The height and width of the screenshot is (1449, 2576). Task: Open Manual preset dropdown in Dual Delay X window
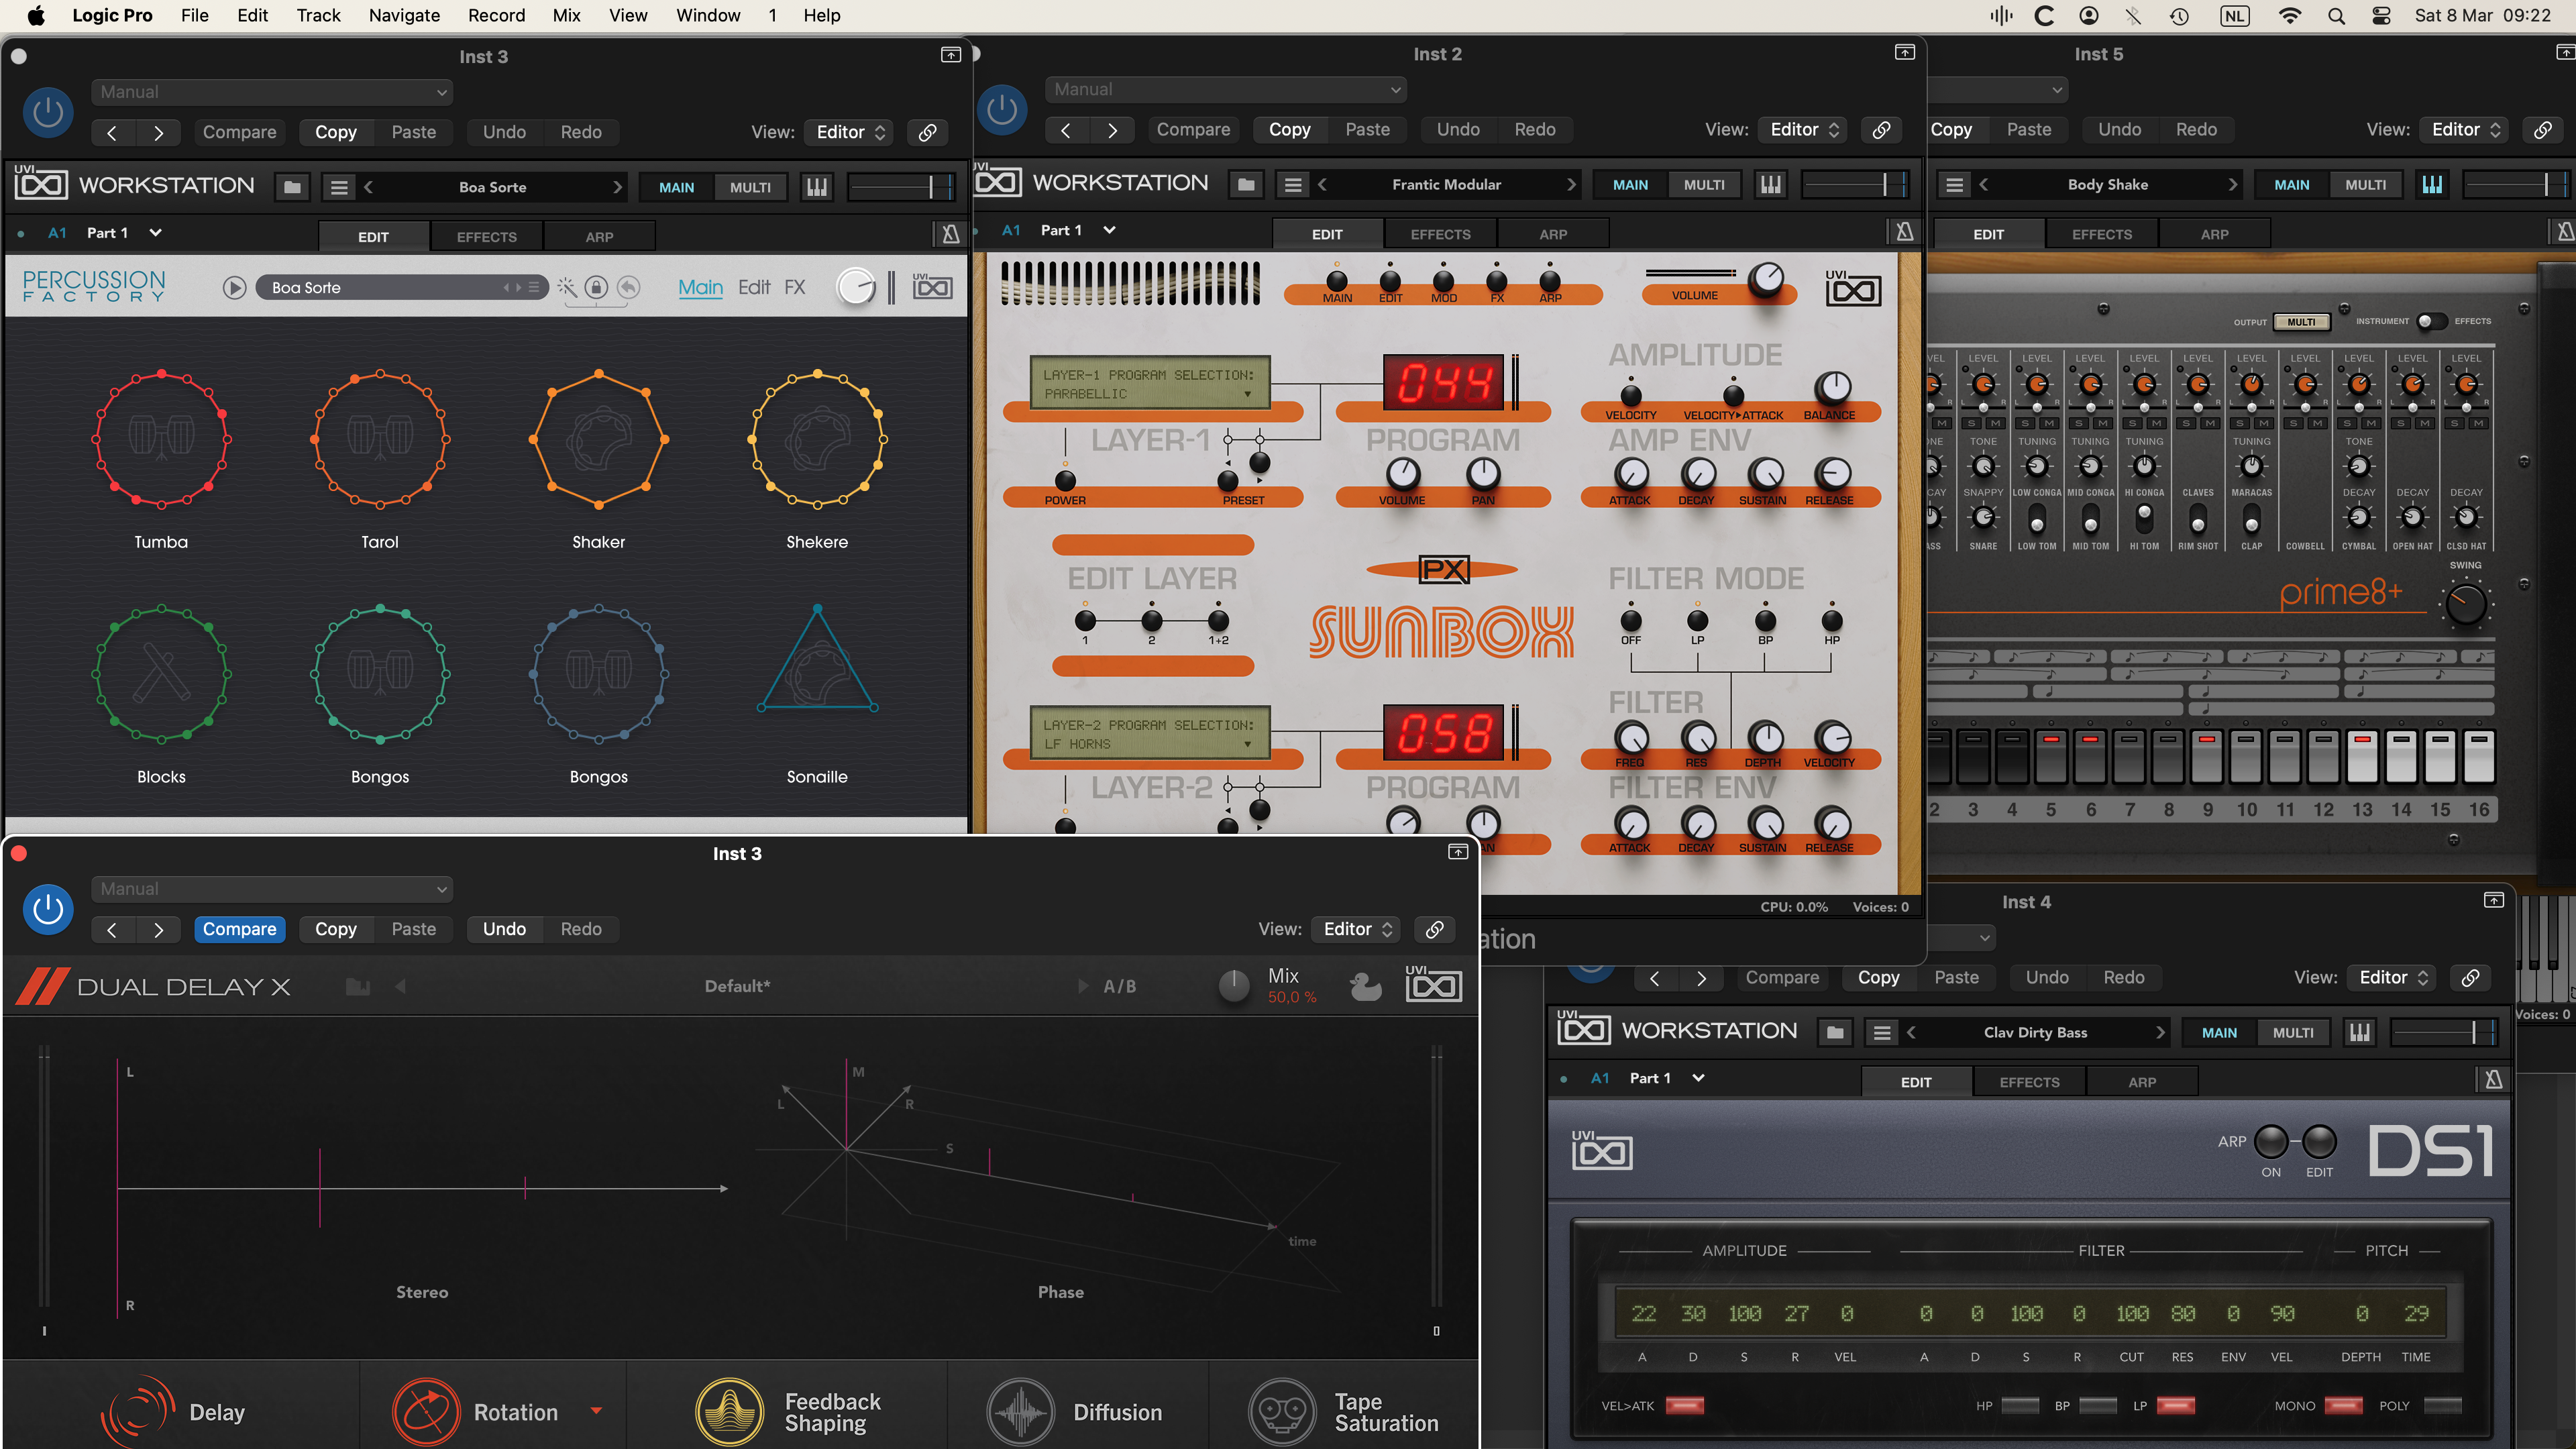point(272,889)
